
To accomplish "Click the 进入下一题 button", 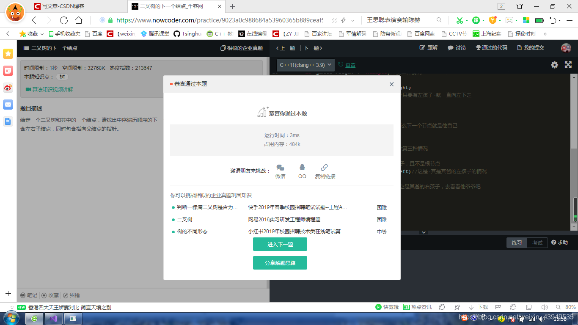I will [x=280, y=244].
